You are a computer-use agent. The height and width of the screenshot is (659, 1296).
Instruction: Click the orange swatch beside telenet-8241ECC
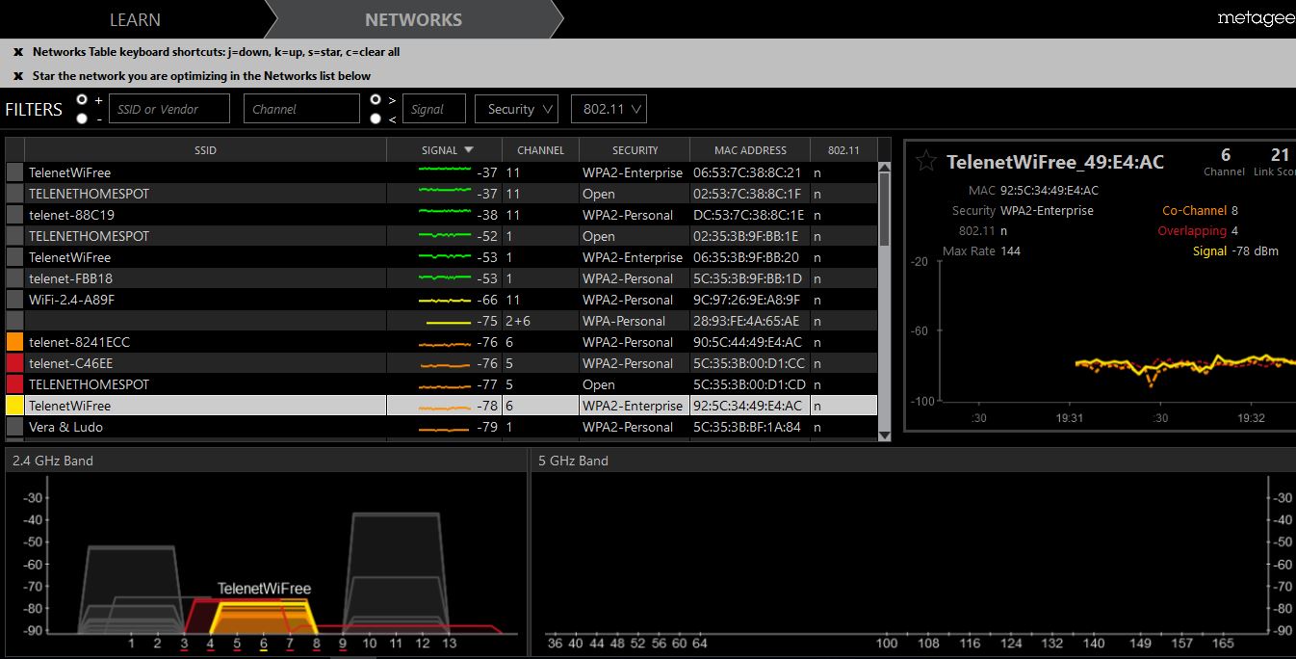pos(14,342)
